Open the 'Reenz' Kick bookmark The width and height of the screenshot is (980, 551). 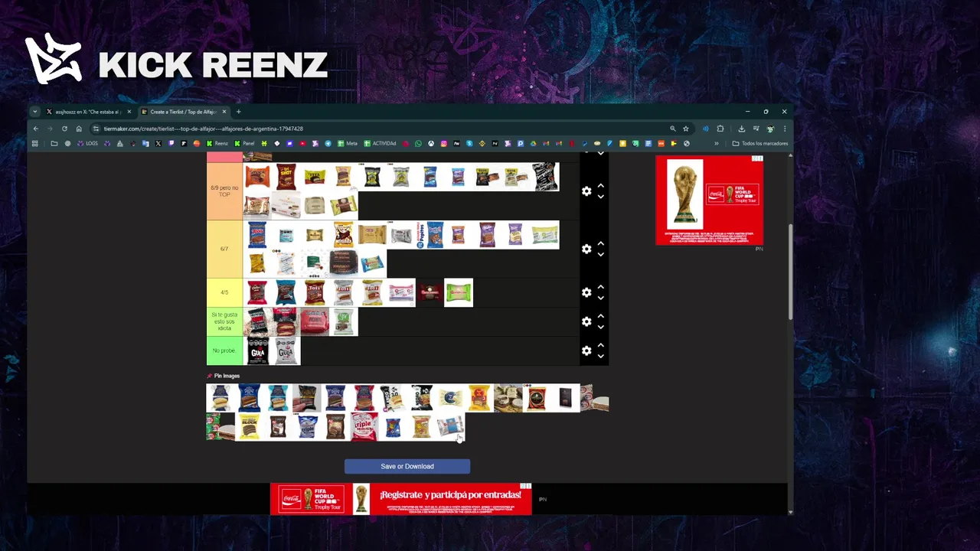click(x=217, y=143)
